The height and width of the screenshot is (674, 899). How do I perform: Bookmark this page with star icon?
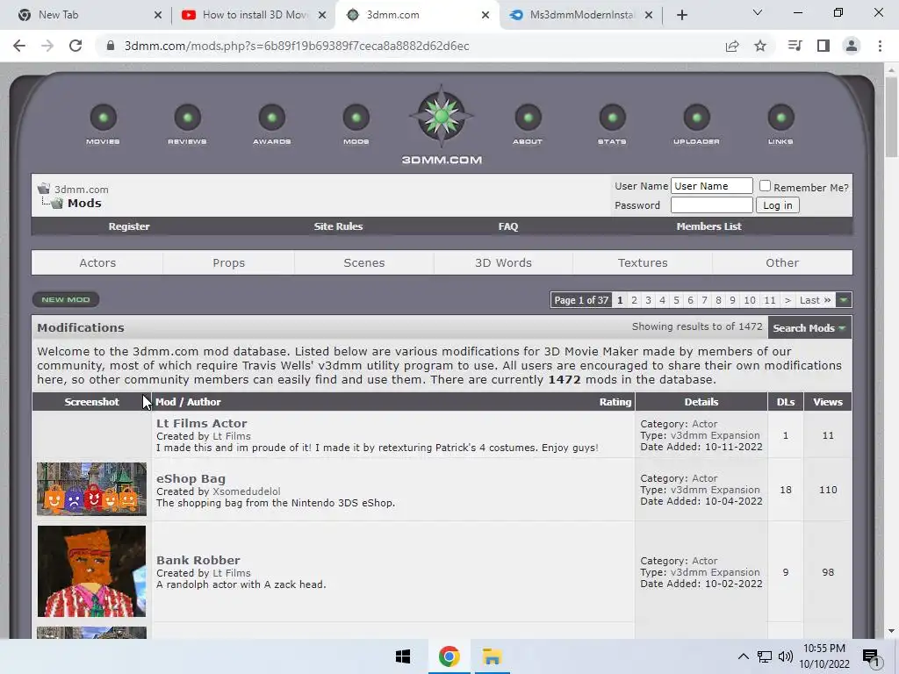click(760, 46)
